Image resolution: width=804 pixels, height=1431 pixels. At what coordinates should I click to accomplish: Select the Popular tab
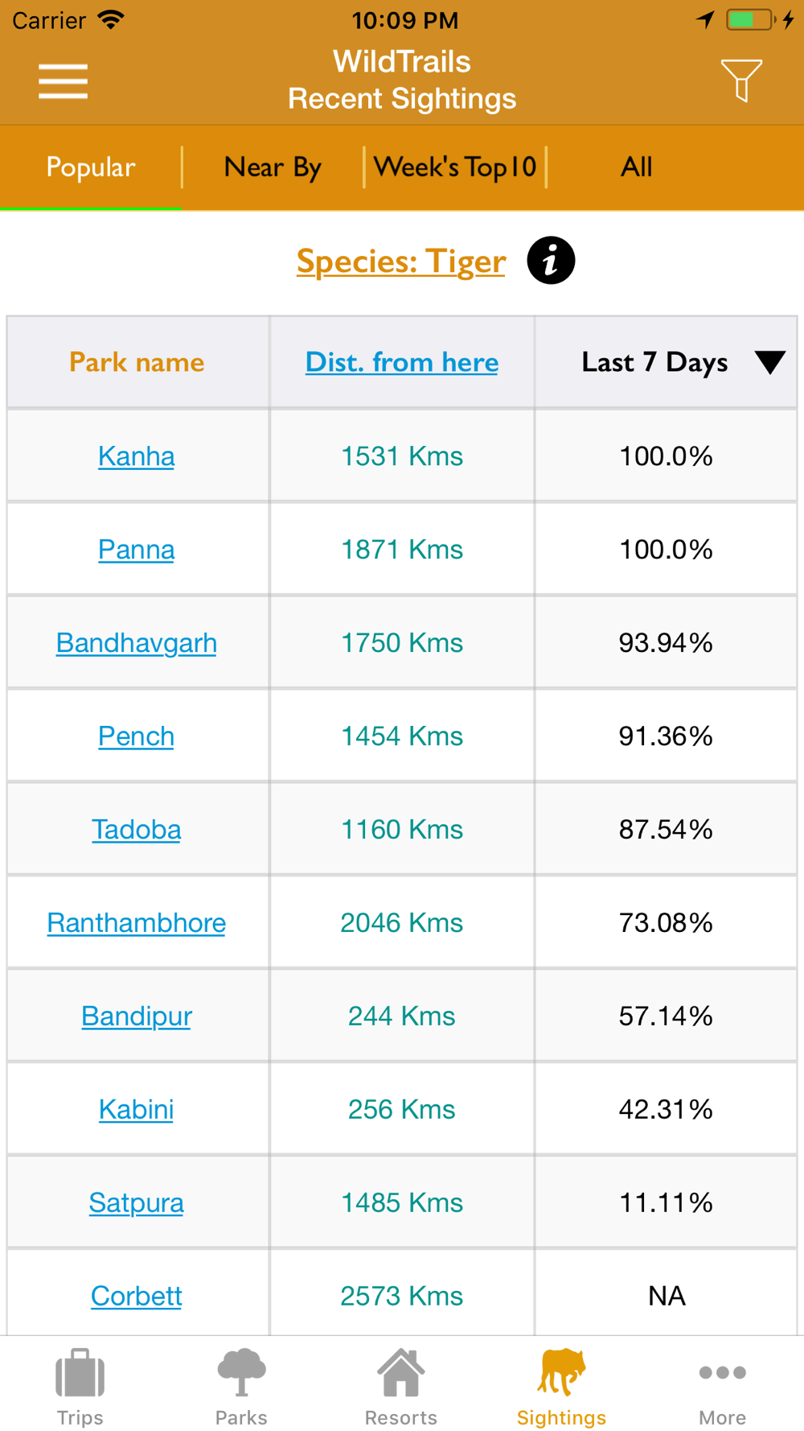[x=91, y=167]
